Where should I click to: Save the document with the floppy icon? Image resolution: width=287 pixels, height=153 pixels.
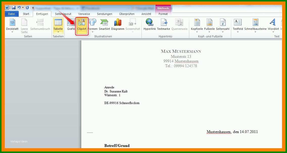click(x=14, y=8)
